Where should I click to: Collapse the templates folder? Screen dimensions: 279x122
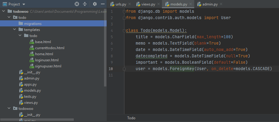14,29
